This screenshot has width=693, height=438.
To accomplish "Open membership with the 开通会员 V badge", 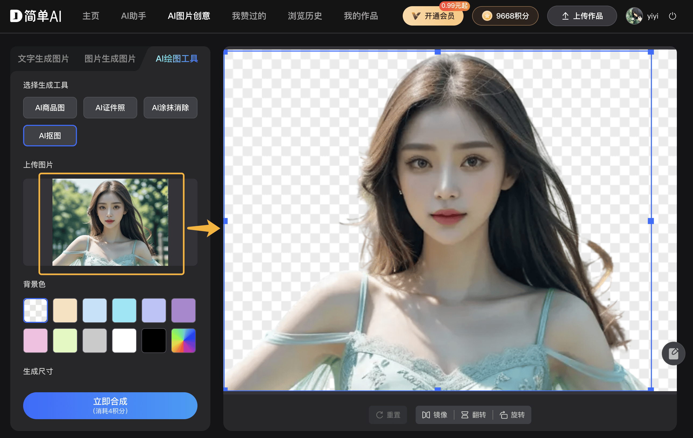I will pyautogui.click(x=433, y=16).
